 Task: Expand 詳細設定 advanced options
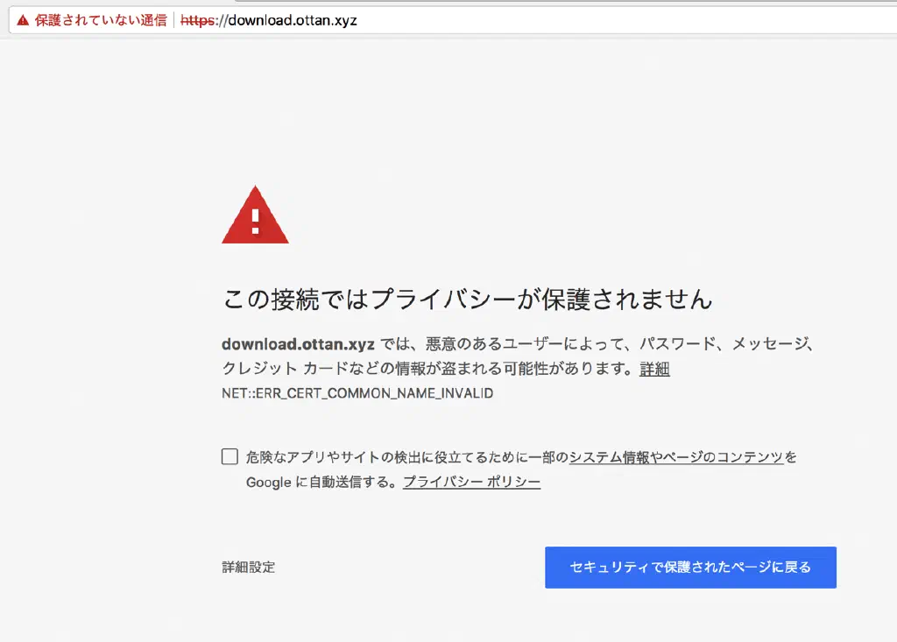[x=249, y=568]
